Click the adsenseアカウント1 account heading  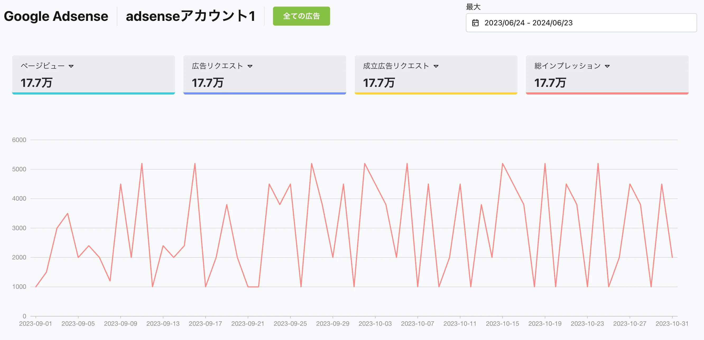pos(191,16)
